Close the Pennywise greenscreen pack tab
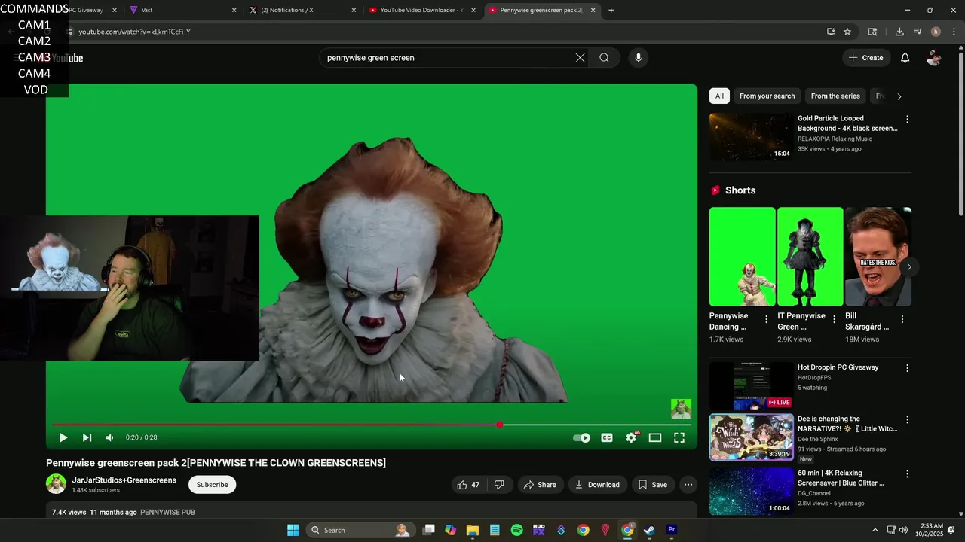This screenshot has height=542, width=965. (x=593, y=11)
